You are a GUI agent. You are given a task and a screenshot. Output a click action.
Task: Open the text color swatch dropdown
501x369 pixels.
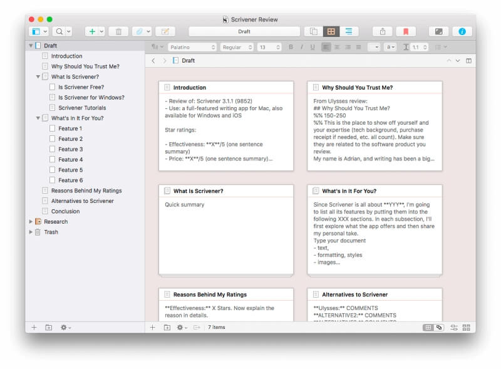[x=390, y=47]
